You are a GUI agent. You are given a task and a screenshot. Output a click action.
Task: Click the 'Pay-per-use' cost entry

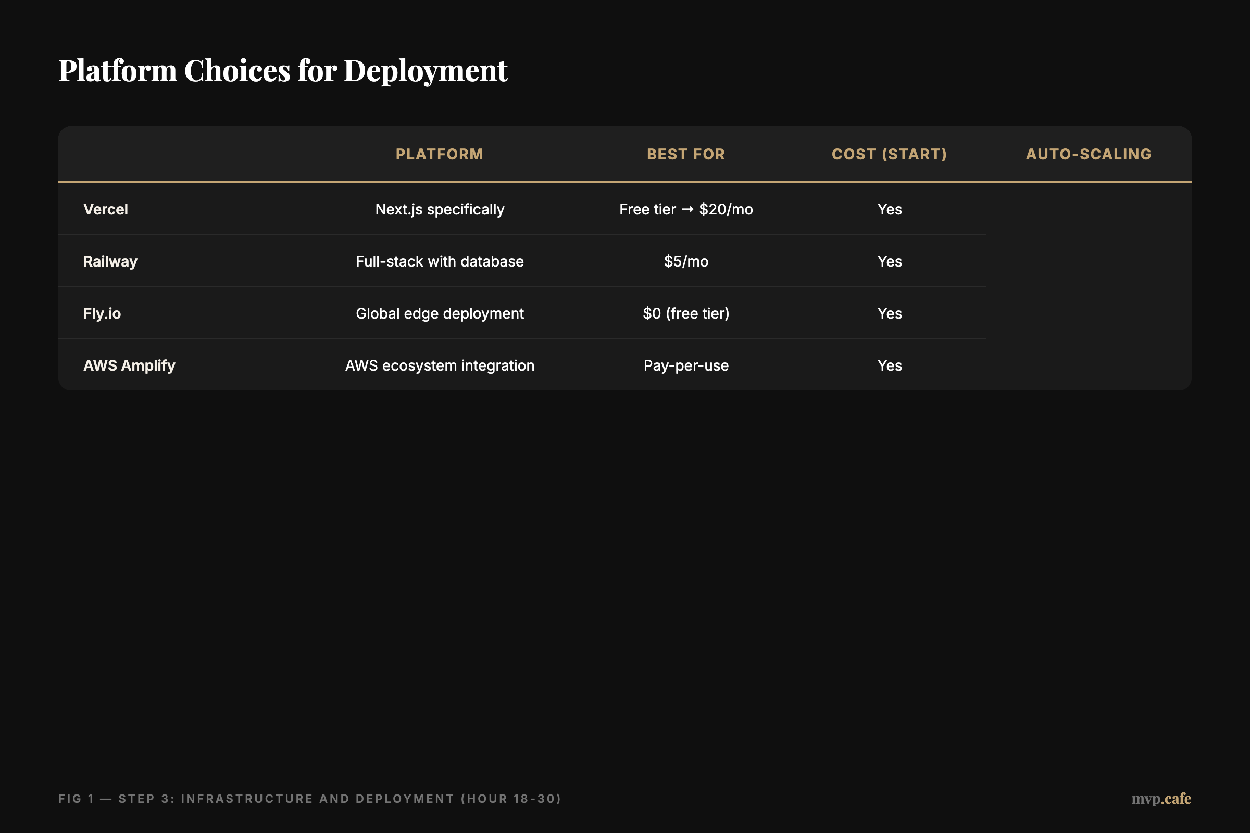point(685,365)
